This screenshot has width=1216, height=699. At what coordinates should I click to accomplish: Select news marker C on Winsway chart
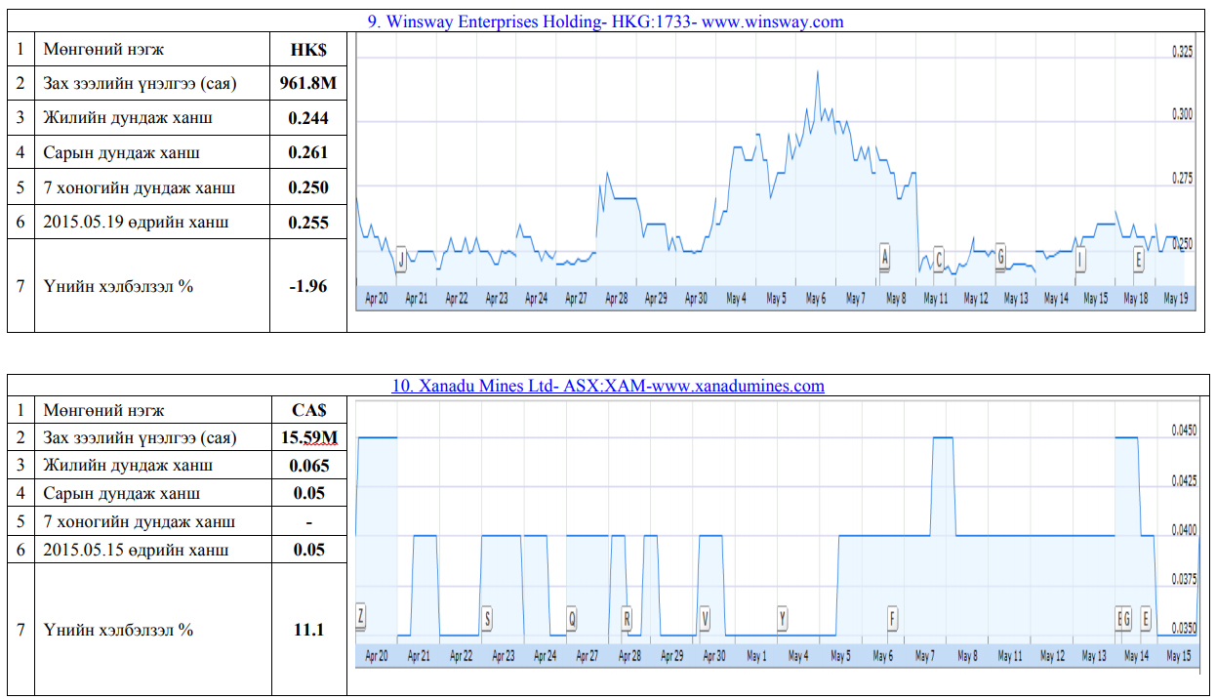pos(939,259)
